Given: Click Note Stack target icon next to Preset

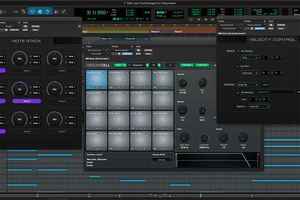Looking at the screenshot, I should pos(19,22).
